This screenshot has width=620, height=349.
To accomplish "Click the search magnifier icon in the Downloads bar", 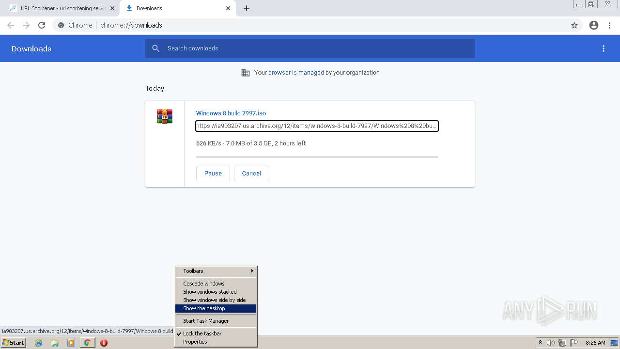I will (x=155, y=48).
